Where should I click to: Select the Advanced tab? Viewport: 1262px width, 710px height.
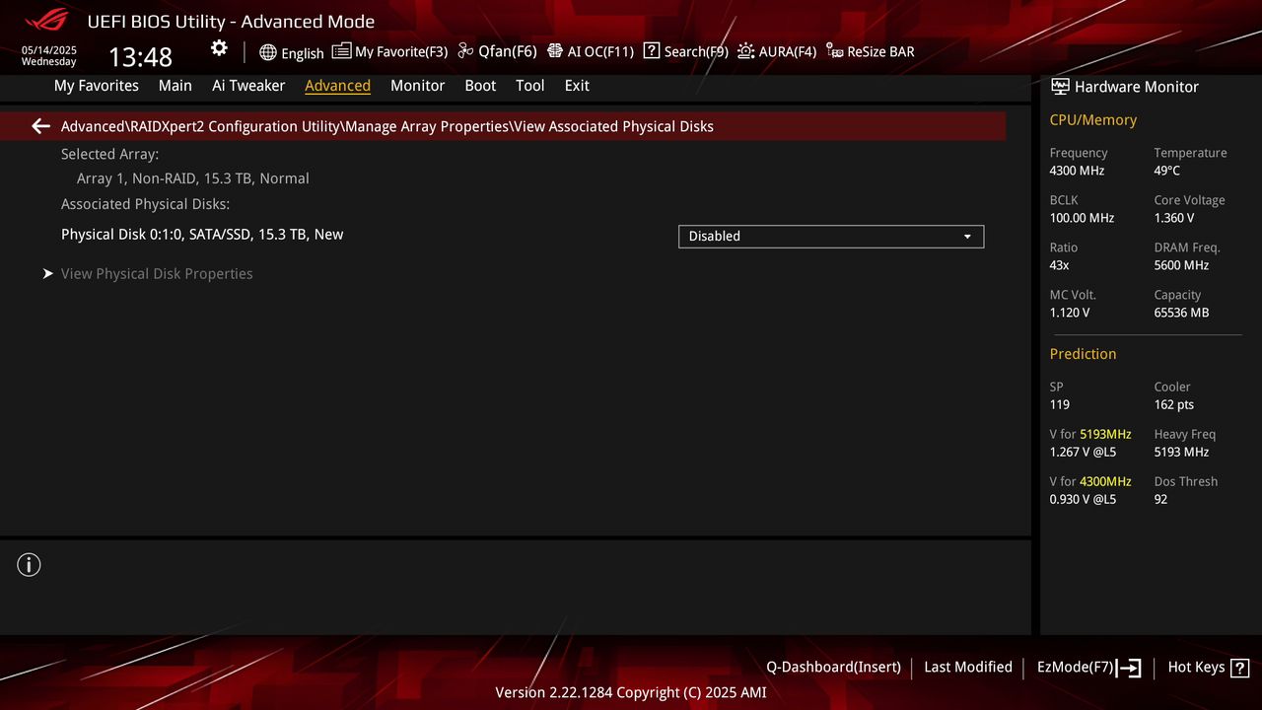click(x=337, y=86)
